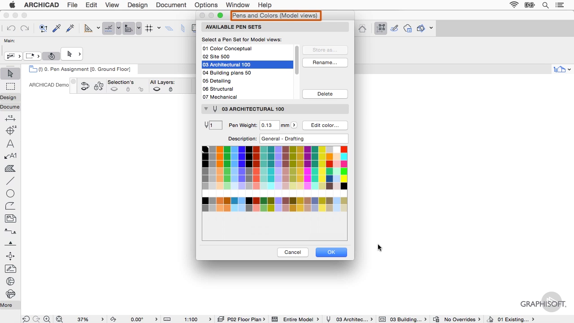Switch to the Pen Assignment Ground Floor tab
Viewport: 574px width, 323px height.
[80, 69]
